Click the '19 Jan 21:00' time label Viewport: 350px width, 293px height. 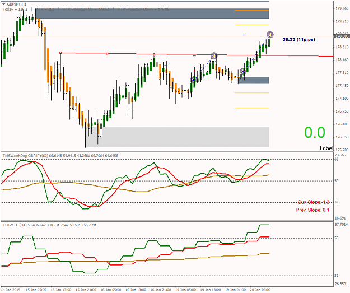(x=236, y=290)
